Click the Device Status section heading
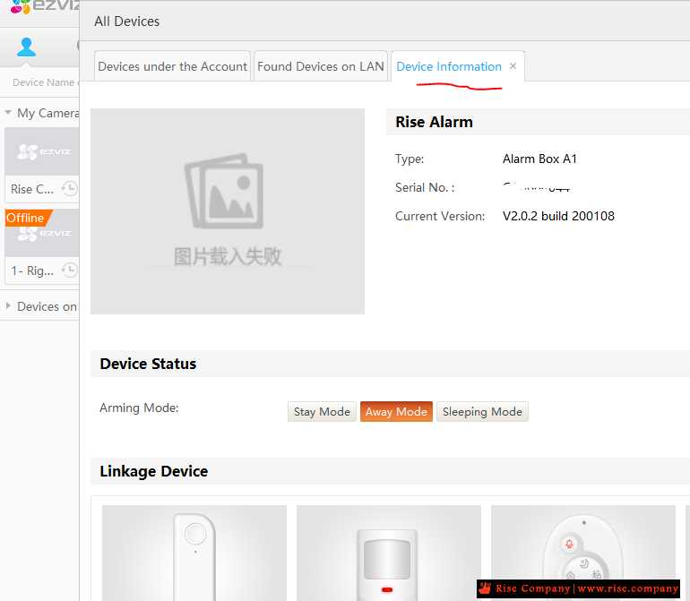 (148, 364)
